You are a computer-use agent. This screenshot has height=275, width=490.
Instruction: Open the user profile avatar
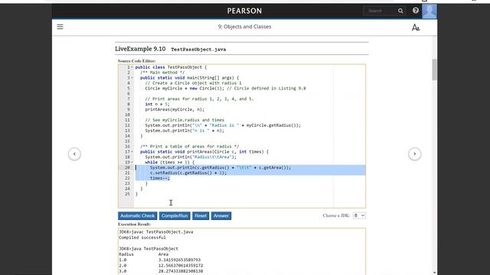coord(430,11)
